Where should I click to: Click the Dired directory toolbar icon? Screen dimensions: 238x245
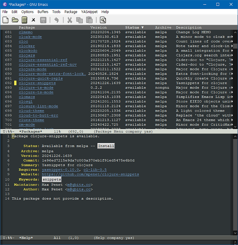coord(24,20)
